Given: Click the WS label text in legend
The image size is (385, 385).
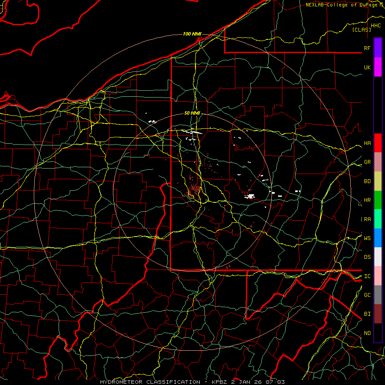Looking at the screenshot, I should [x=367, y=238].
